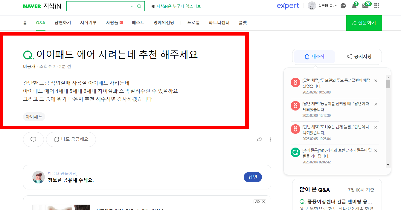Image resolution: width=401 pixels, height=210 pixels.
Task: Expand the 컴퓨터 곰.. account dropdown
Action: [327, 6]
